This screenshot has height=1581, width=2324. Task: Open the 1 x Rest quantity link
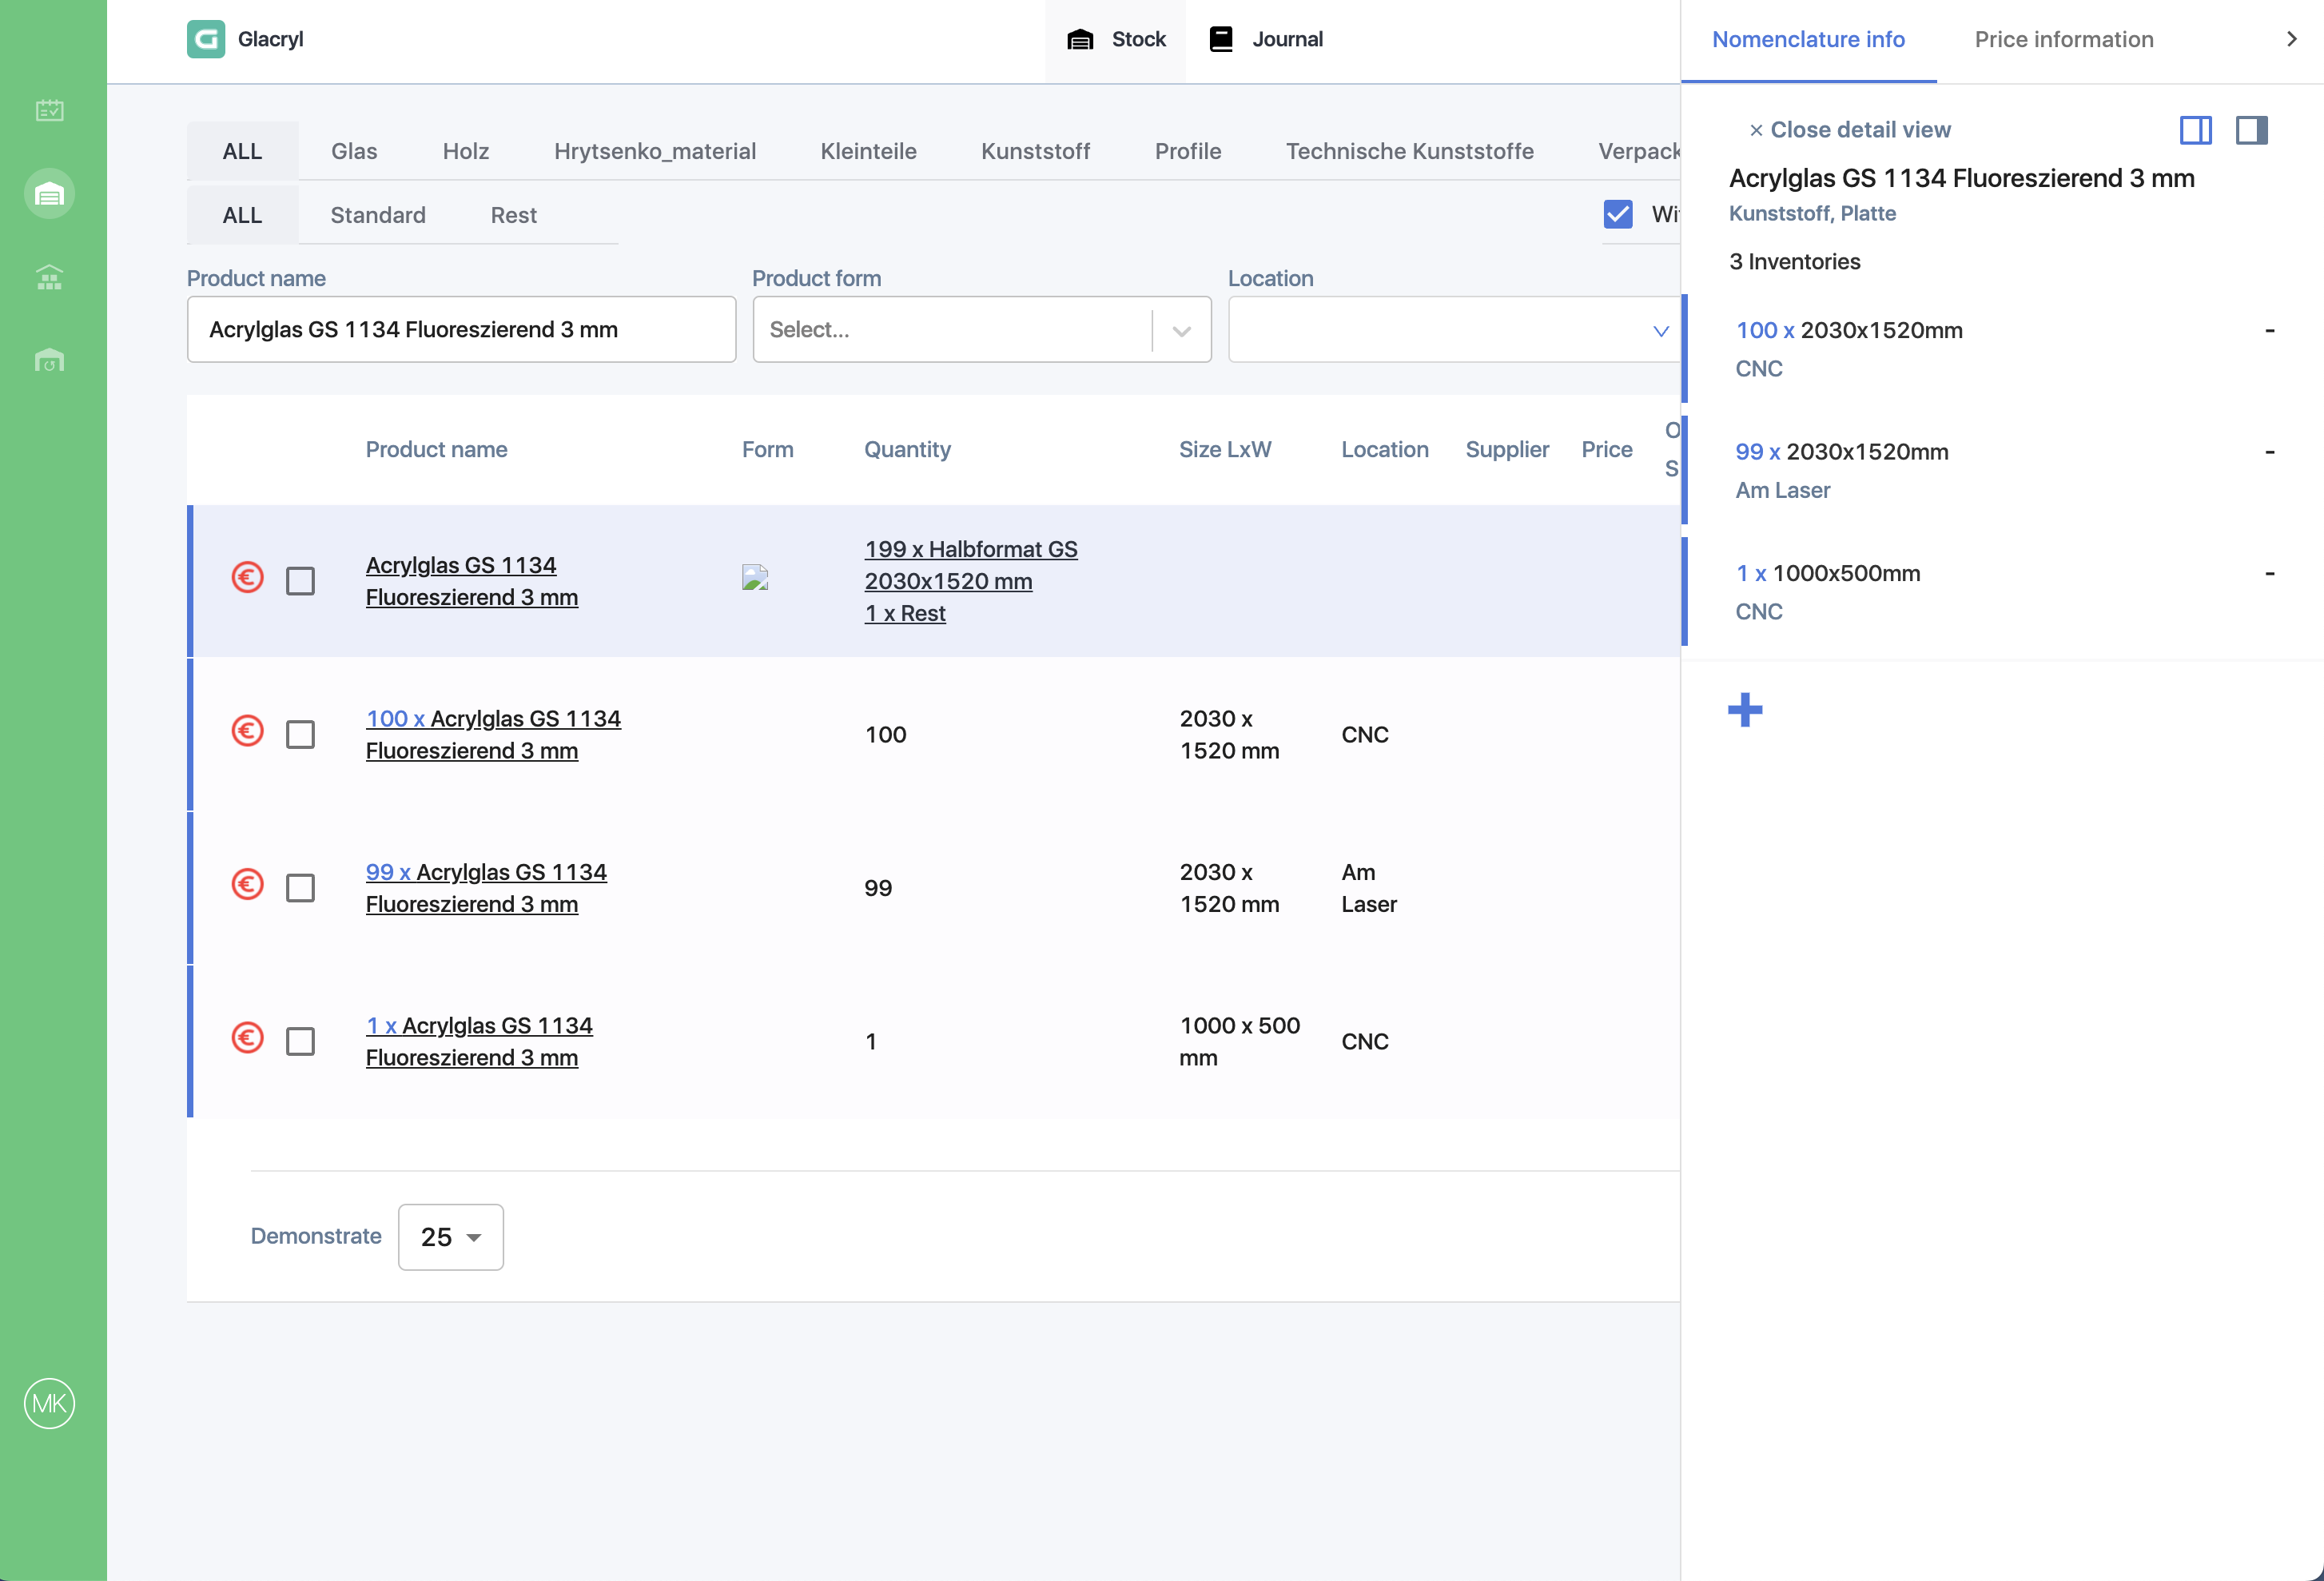click(x=905, y=613)
